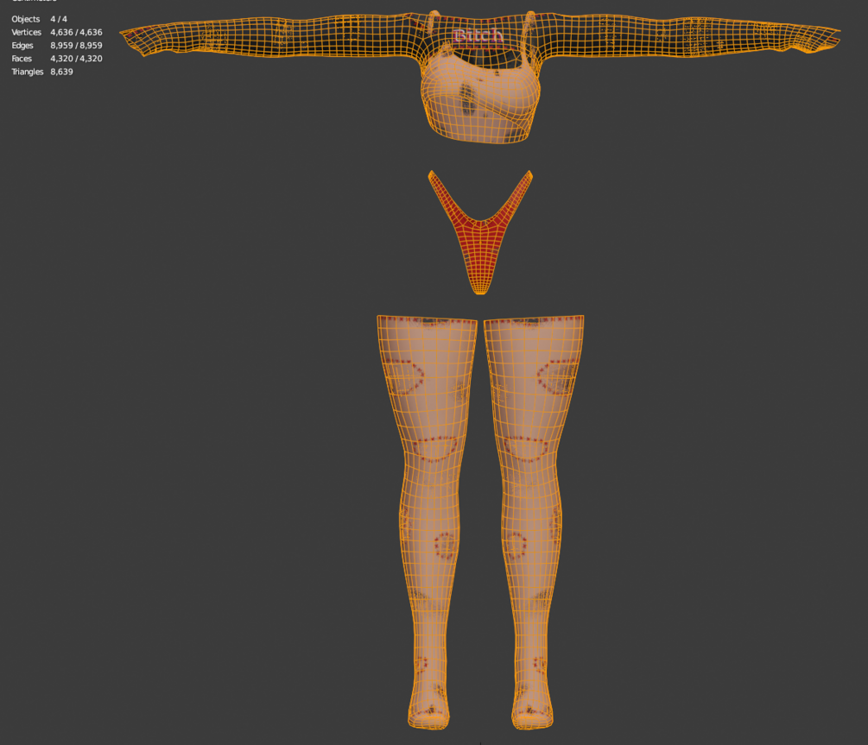Screen dimensions: 868x745
Task: Click the pink text decal on the top
Action: [478, 36]
